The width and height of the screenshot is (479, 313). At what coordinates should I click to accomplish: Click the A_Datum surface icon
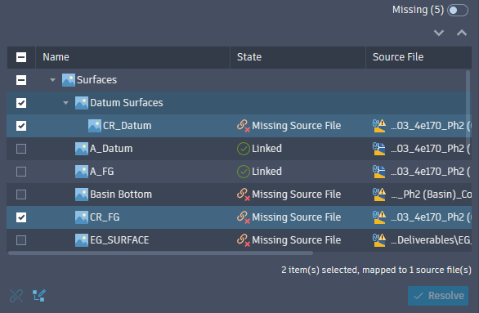pyautogui.click(x=82, y=149)
